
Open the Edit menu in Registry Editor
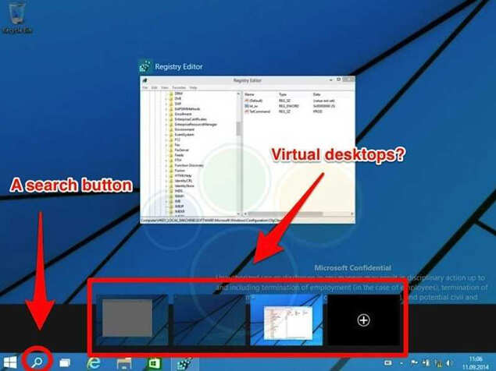(x=154, y=87)
